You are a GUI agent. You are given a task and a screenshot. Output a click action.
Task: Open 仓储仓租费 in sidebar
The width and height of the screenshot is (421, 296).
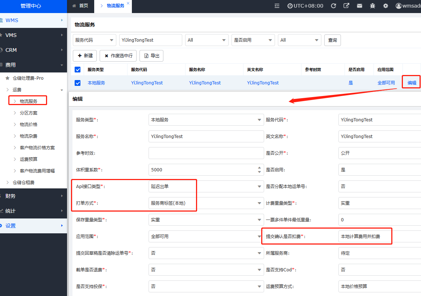pyautogui.click(x=23, y=183)
